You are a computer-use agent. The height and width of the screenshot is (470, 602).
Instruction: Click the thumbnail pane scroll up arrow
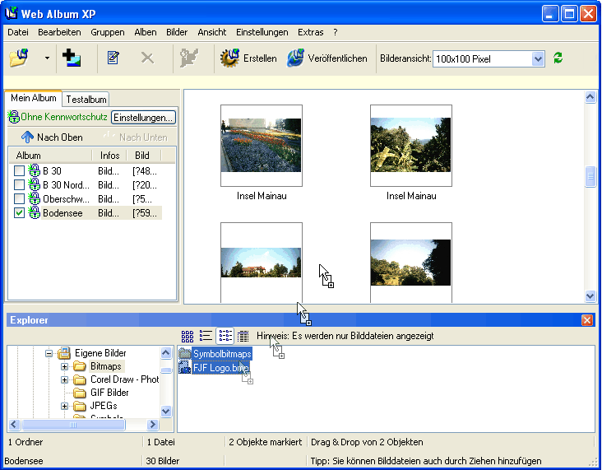pyautogui.click(x=590, y=97)
